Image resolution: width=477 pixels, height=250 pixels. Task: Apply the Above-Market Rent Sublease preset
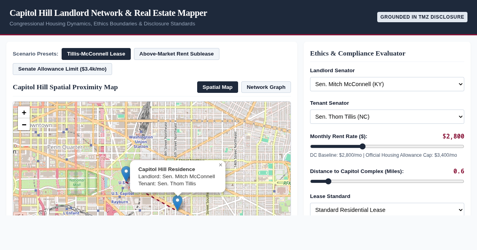coord(176,54)
